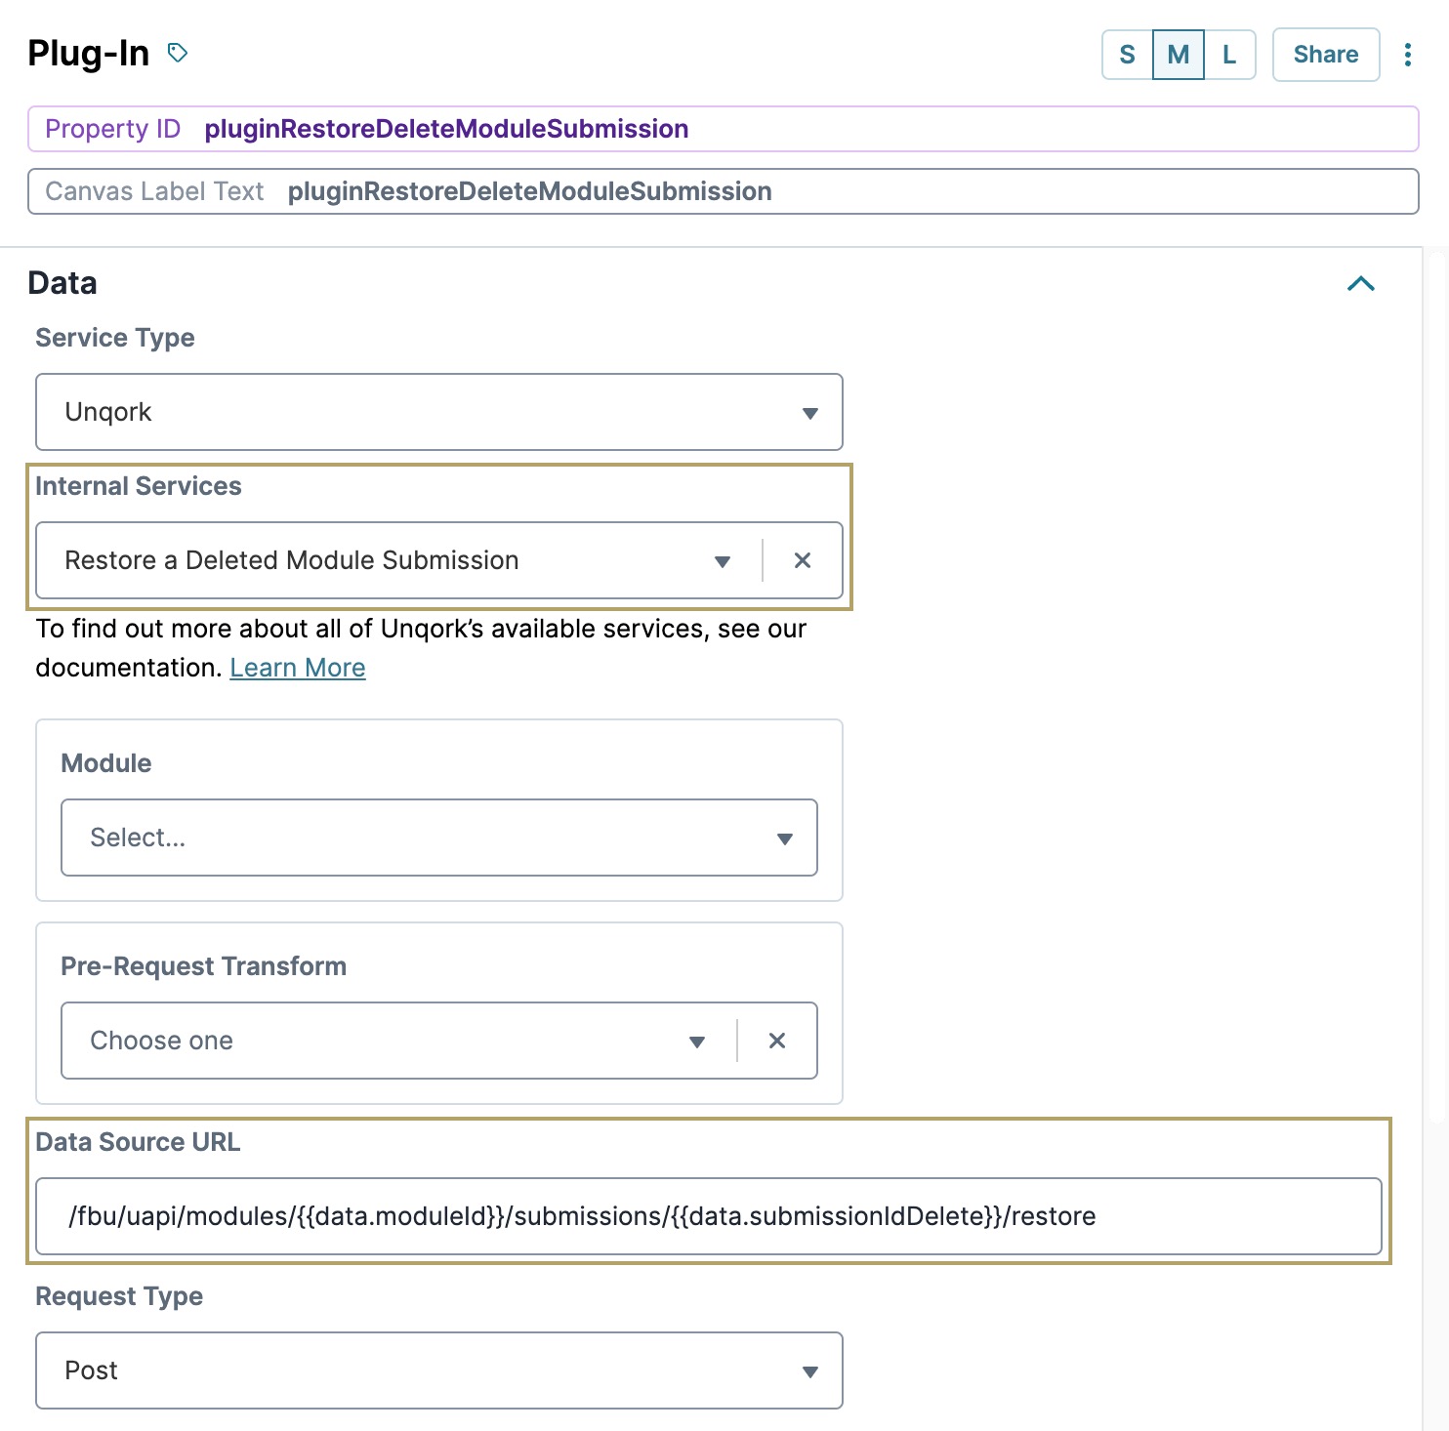Select the M panel size

1179,55
